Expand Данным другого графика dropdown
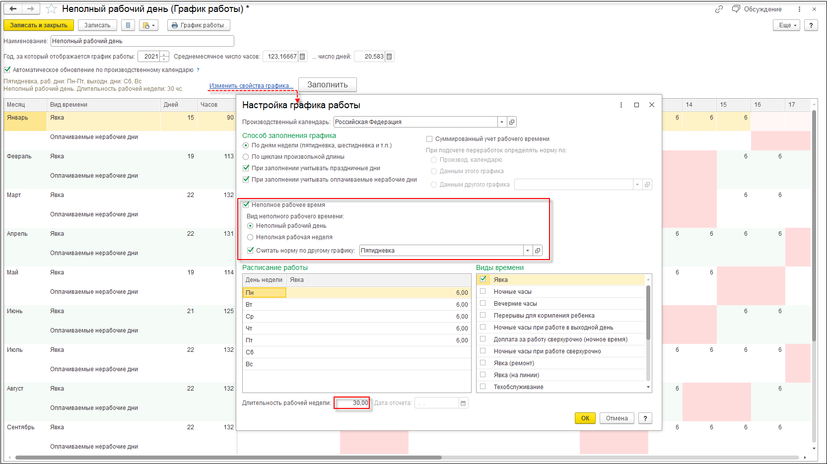The width and height of the screenshot is (827, 464). click(637, 185)
